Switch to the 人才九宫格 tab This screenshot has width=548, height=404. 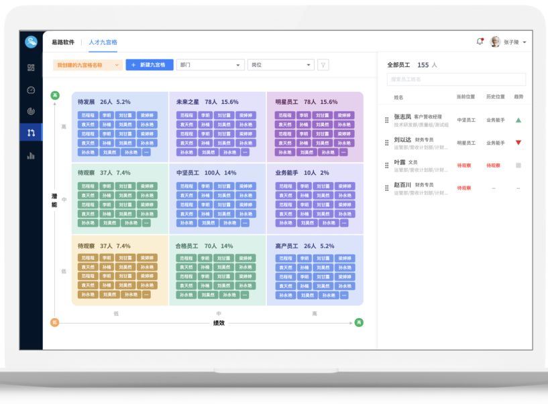(103, 42)
